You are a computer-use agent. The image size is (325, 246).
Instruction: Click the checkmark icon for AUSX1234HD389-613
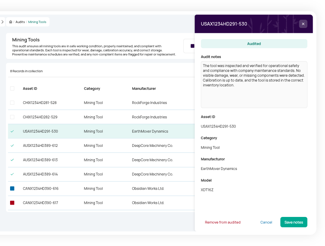coord(12,160)
